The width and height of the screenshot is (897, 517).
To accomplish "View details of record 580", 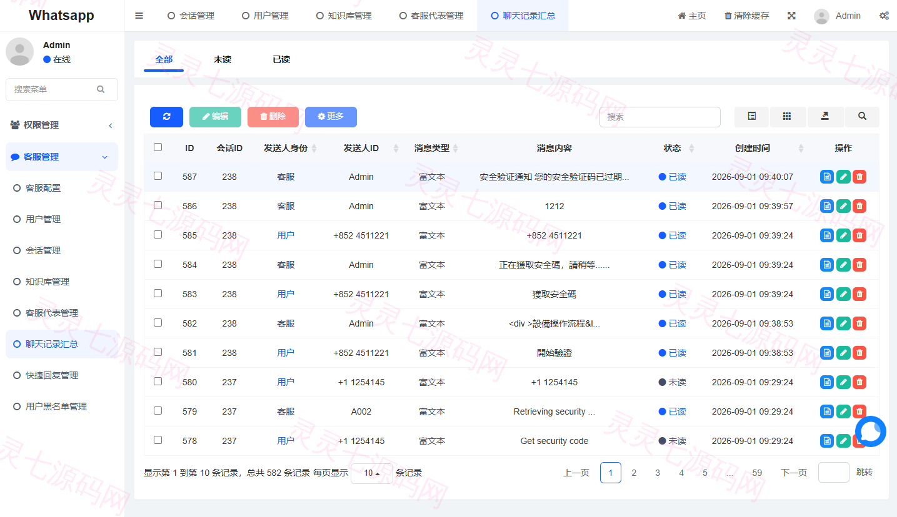I will point(827,382).
